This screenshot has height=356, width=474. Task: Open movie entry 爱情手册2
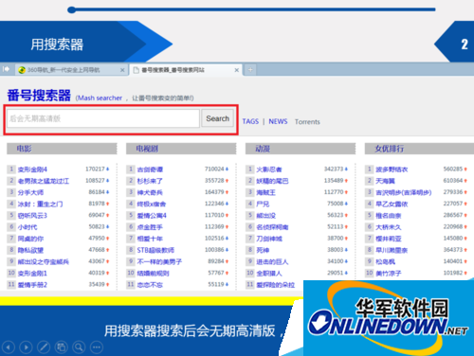pyautogui.click(x=32, y=285)
